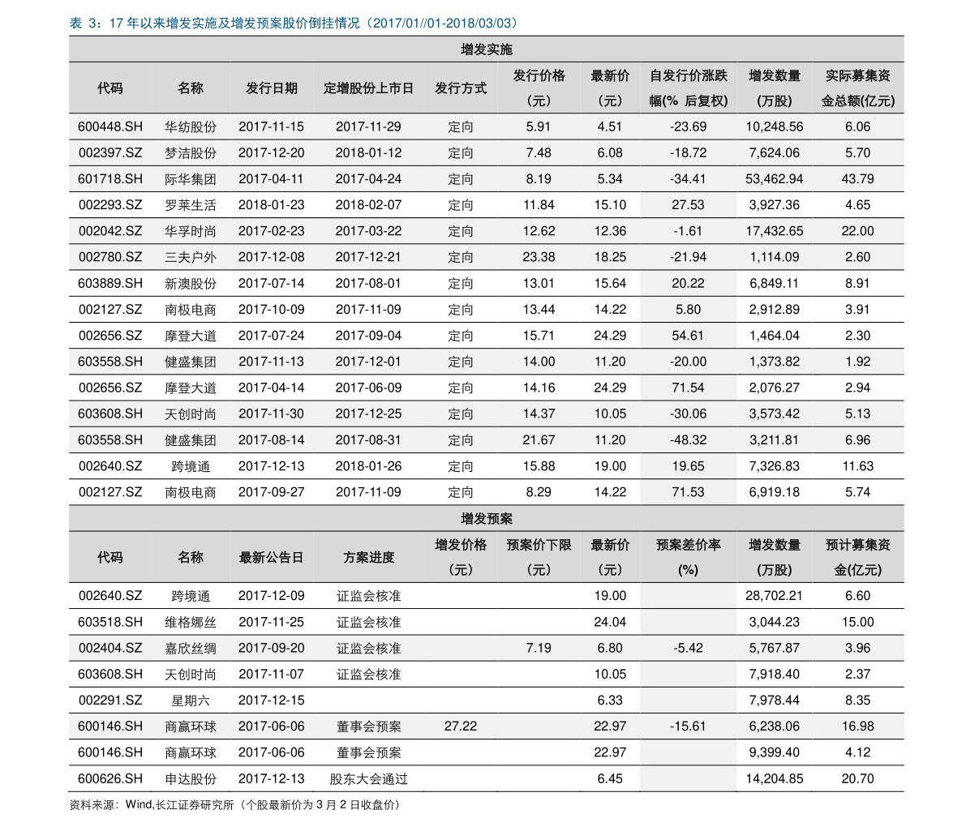The height and width of the screenshot is (827, 966).
Task: Click the 增发数量 value 53,462.94
Action: [x=774, y=178]
